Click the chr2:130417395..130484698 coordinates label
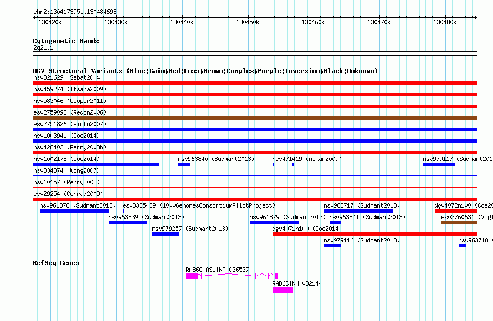Viewport: 493px width, 321px height. [x=75, y=12]
